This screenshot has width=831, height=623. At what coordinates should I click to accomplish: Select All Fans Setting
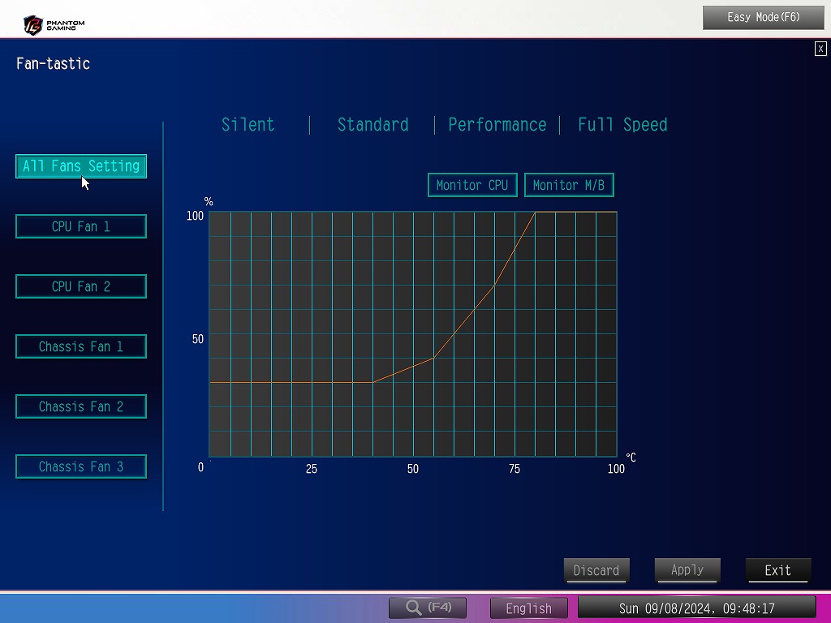click(81, 166)
